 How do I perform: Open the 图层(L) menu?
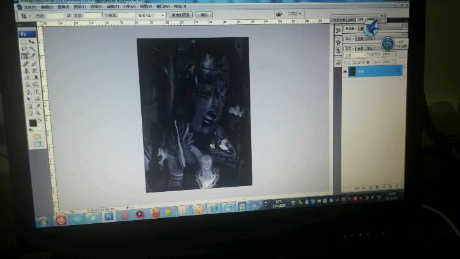coord(80,6)
